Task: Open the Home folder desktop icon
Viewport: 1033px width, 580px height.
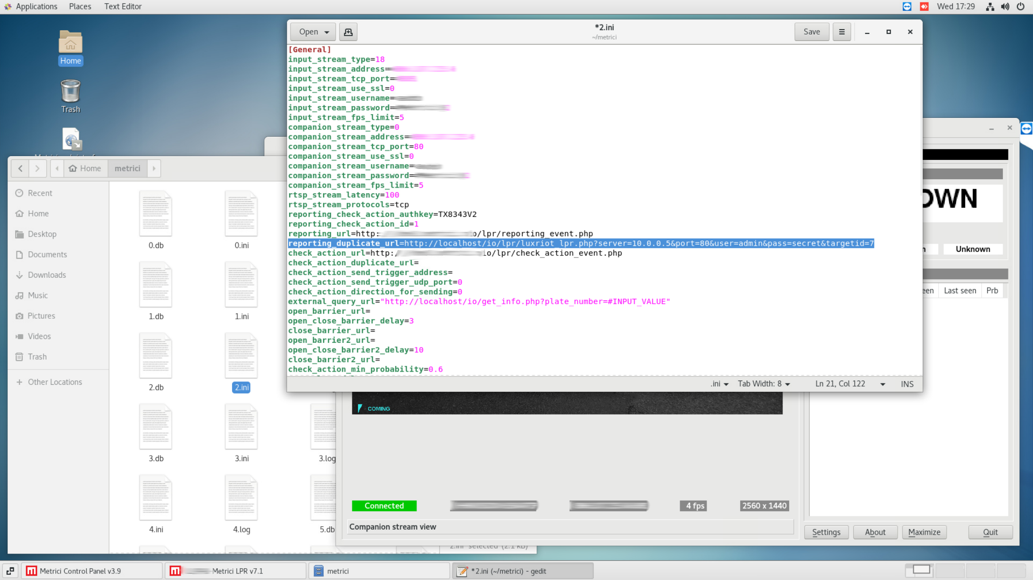Action: pos(70,47)
